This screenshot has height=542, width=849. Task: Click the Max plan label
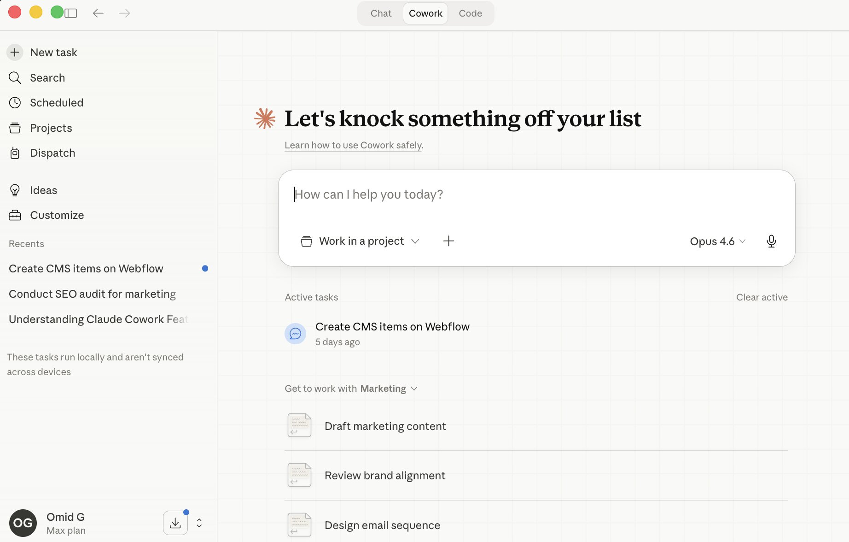[66, 530]
